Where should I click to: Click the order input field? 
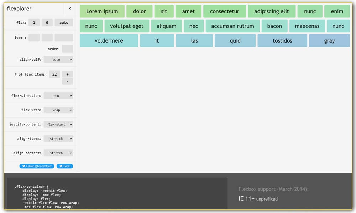pos(67,49)
